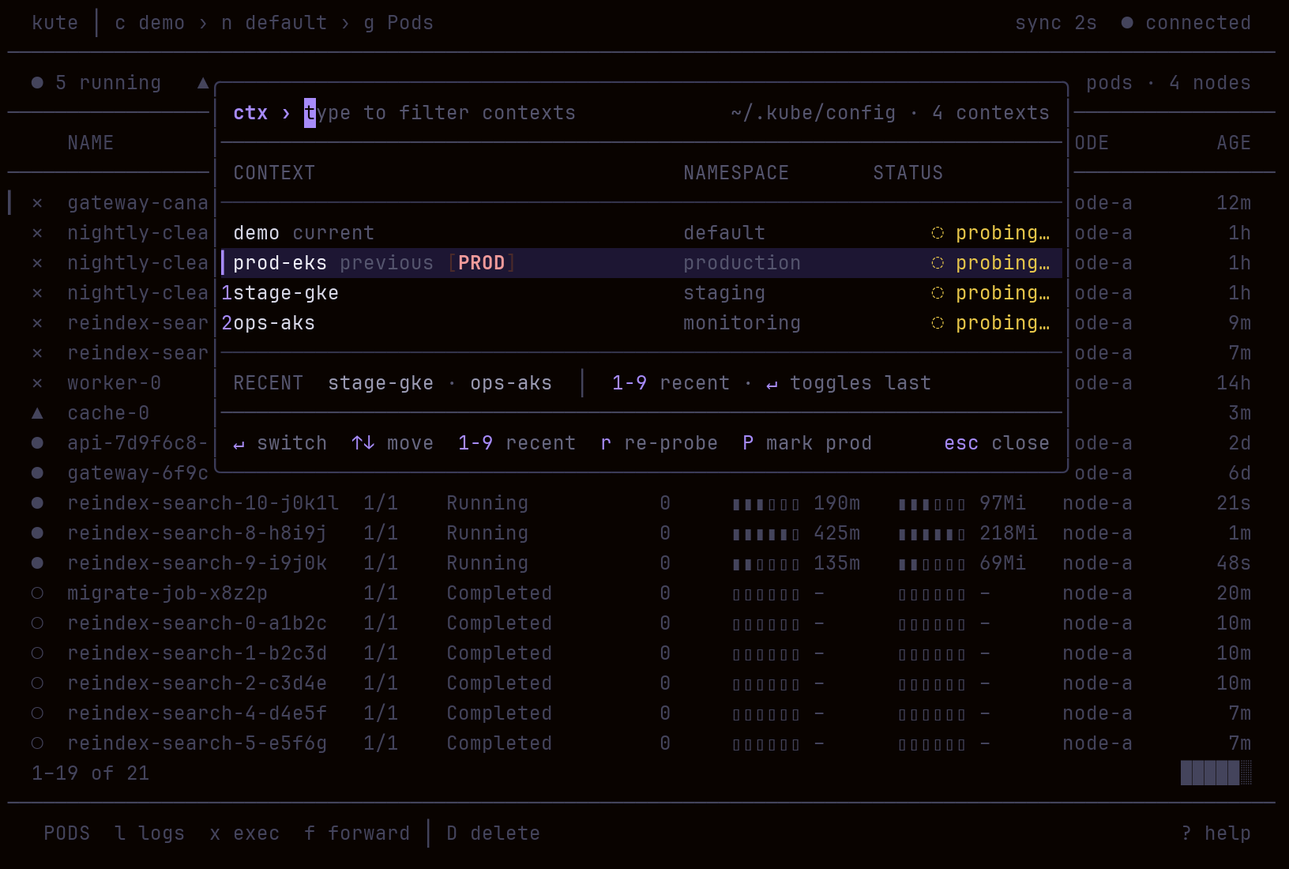1289x869 pixels.
Task: Click the 4 nodes summary text
Action: [1210, 83]
